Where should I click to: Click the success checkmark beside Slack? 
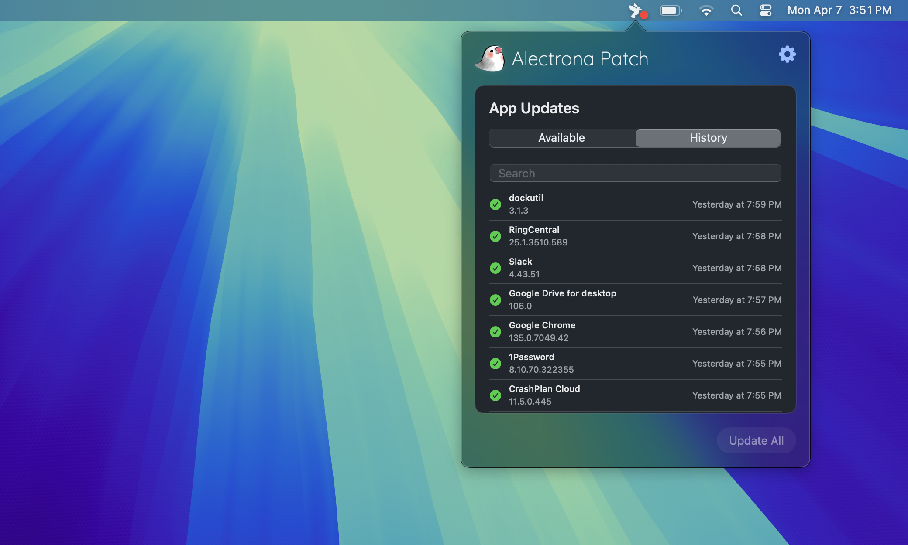tap(496, 268)
